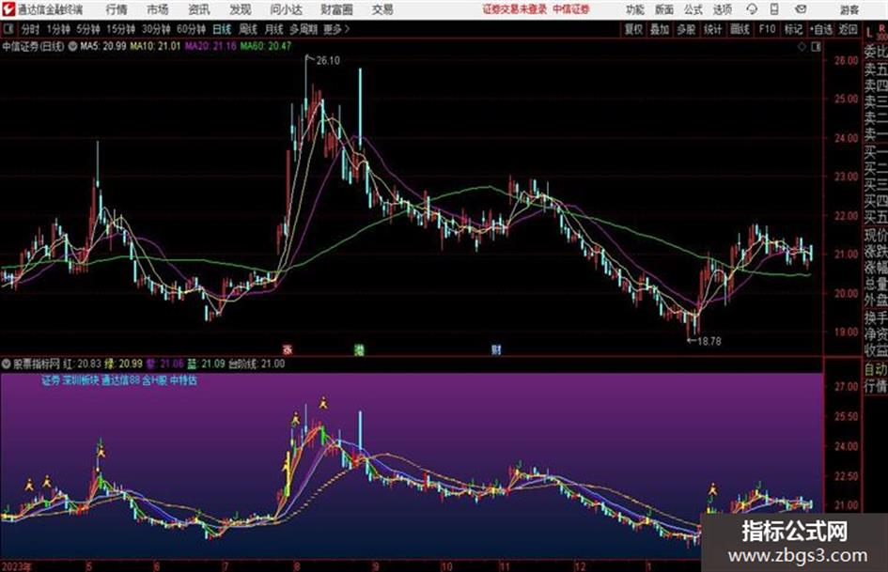Viewport: 888px width, 572px height.
Task: Open the 行情 menu
Action: point(117,9)
